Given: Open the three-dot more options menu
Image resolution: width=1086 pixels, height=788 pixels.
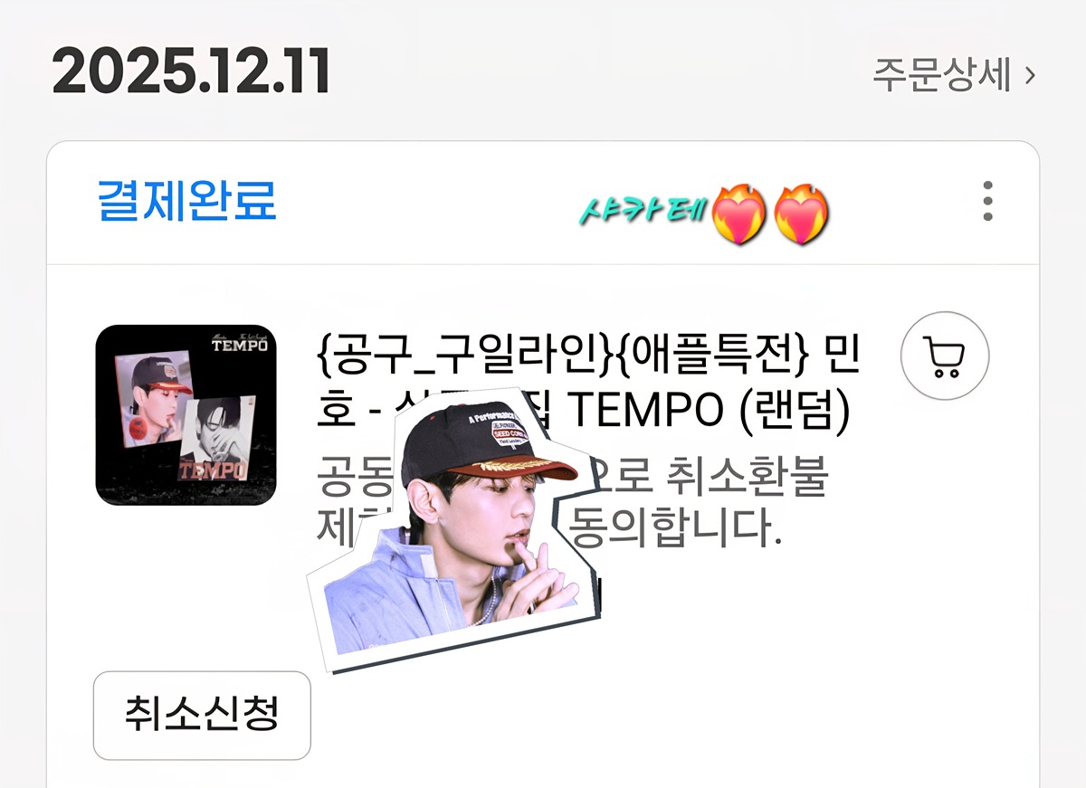Looking at the screenshot, I should [987, 201].
